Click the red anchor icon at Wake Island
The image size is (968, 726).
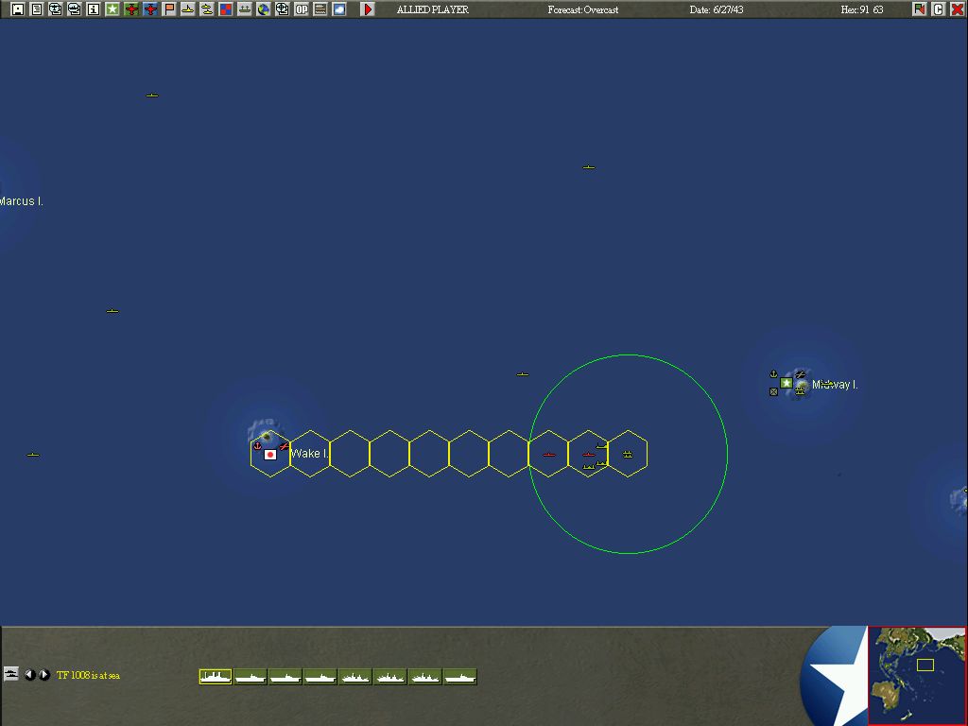click(x=257, y=446)
